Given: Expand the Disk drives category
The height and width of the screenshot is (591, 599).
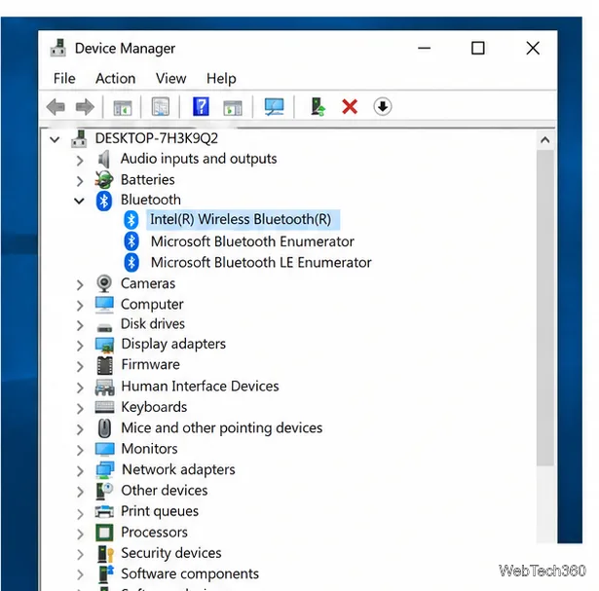Looking at the screenshot, I should [80, 325].
